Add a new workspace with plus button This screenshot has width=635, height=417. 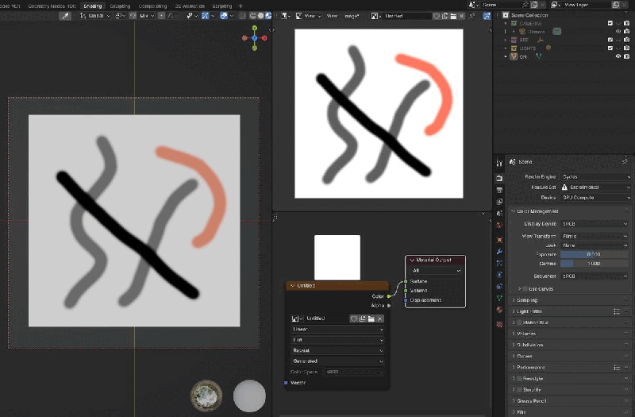(x=241, y=6)
